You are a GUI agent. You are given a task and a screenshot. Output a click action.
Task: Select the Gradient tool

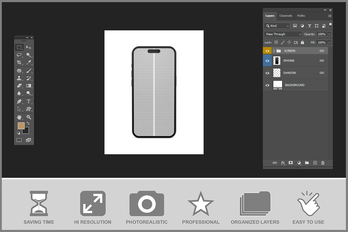coord(29,85)
